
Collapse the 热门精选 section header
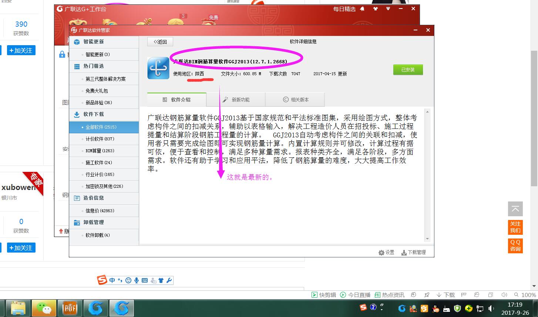[x=104, y=66]
